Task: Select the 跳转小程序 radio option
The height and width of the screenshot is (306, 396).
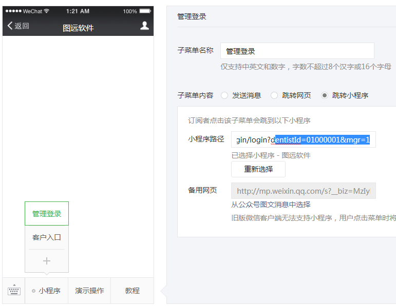Action: pyautogui.click(x=325, y=95)
